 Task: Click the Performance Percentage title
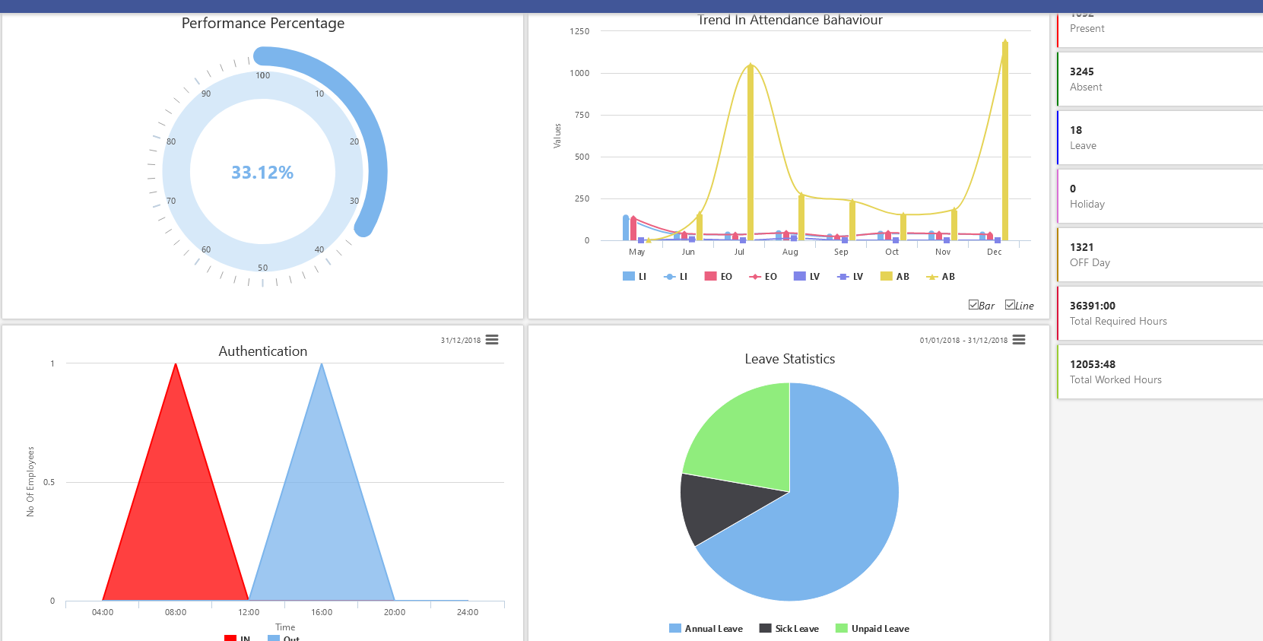pos(263,24)
